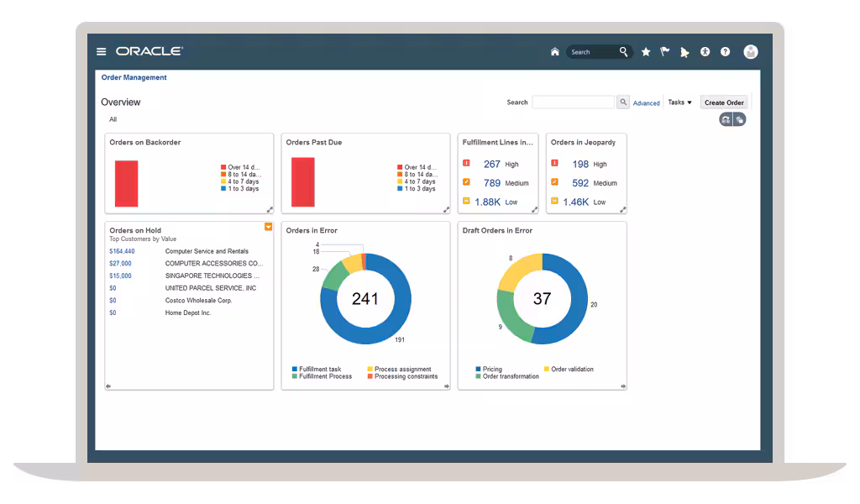860x504 pixels.
Task: Open the Order Management breadcrumb
Action: click(134, 77)
